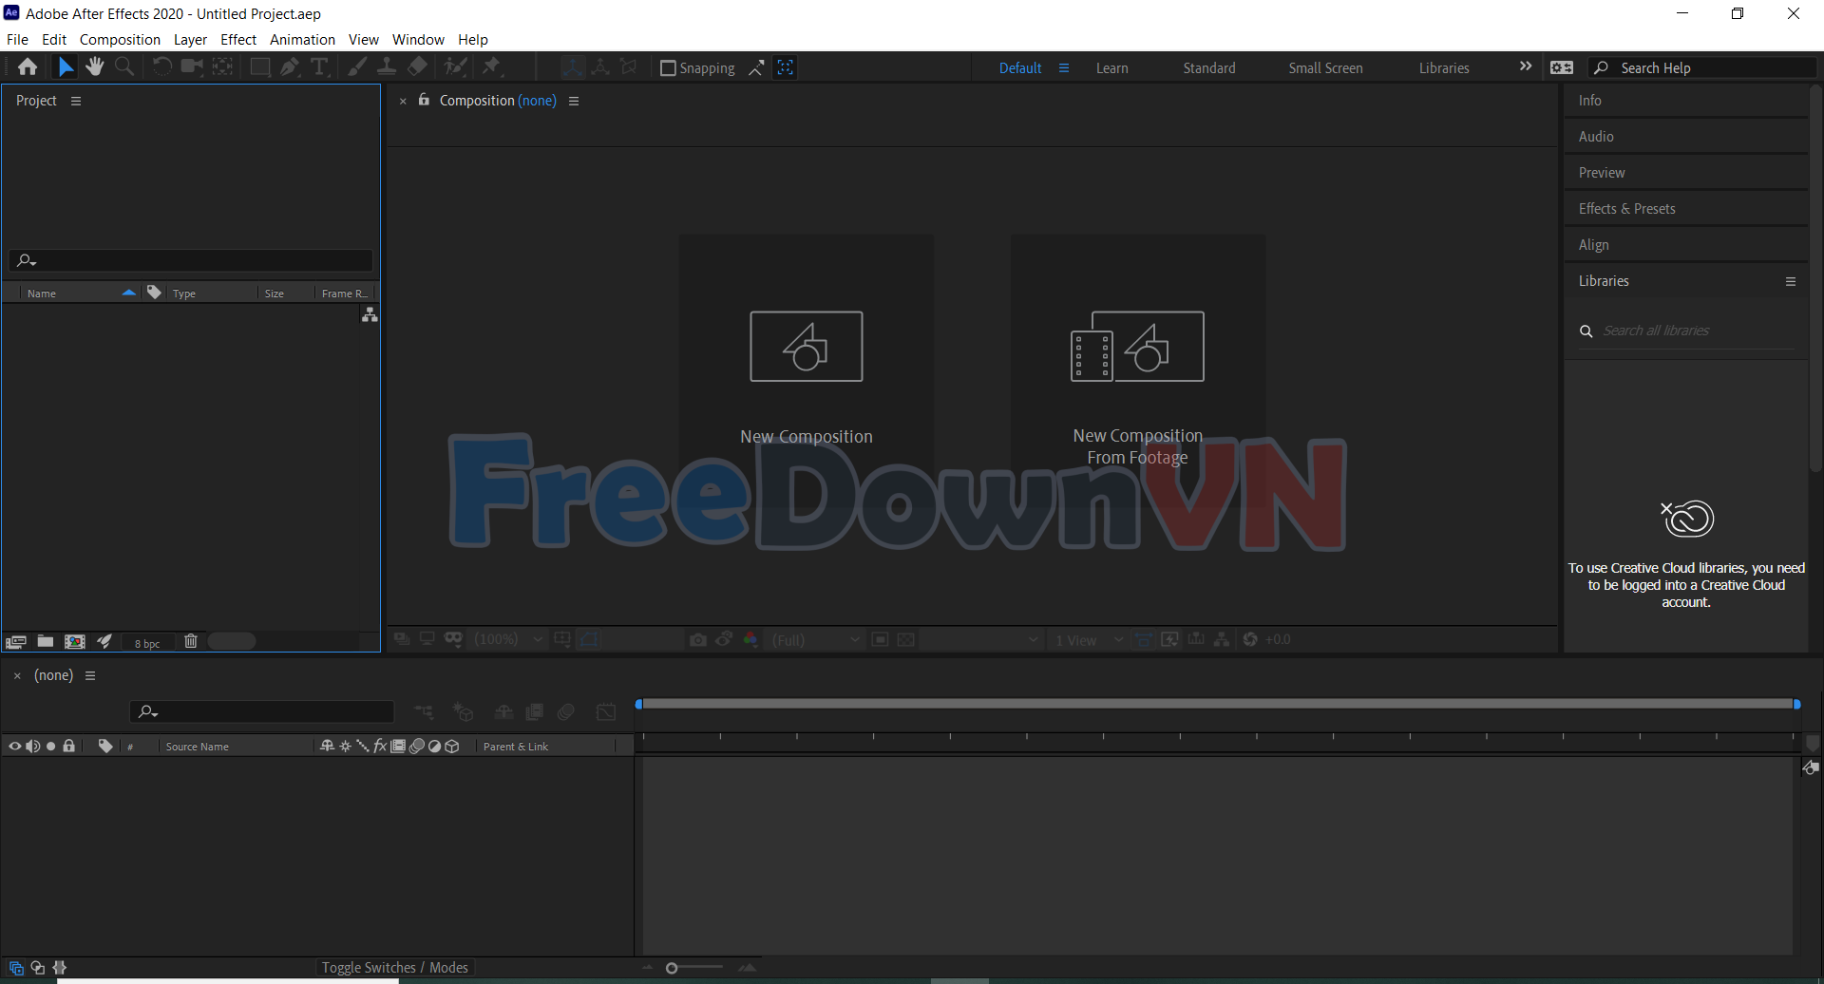Click the lock column switch in timeline
1824x984 pixels.
pos(69,747)
